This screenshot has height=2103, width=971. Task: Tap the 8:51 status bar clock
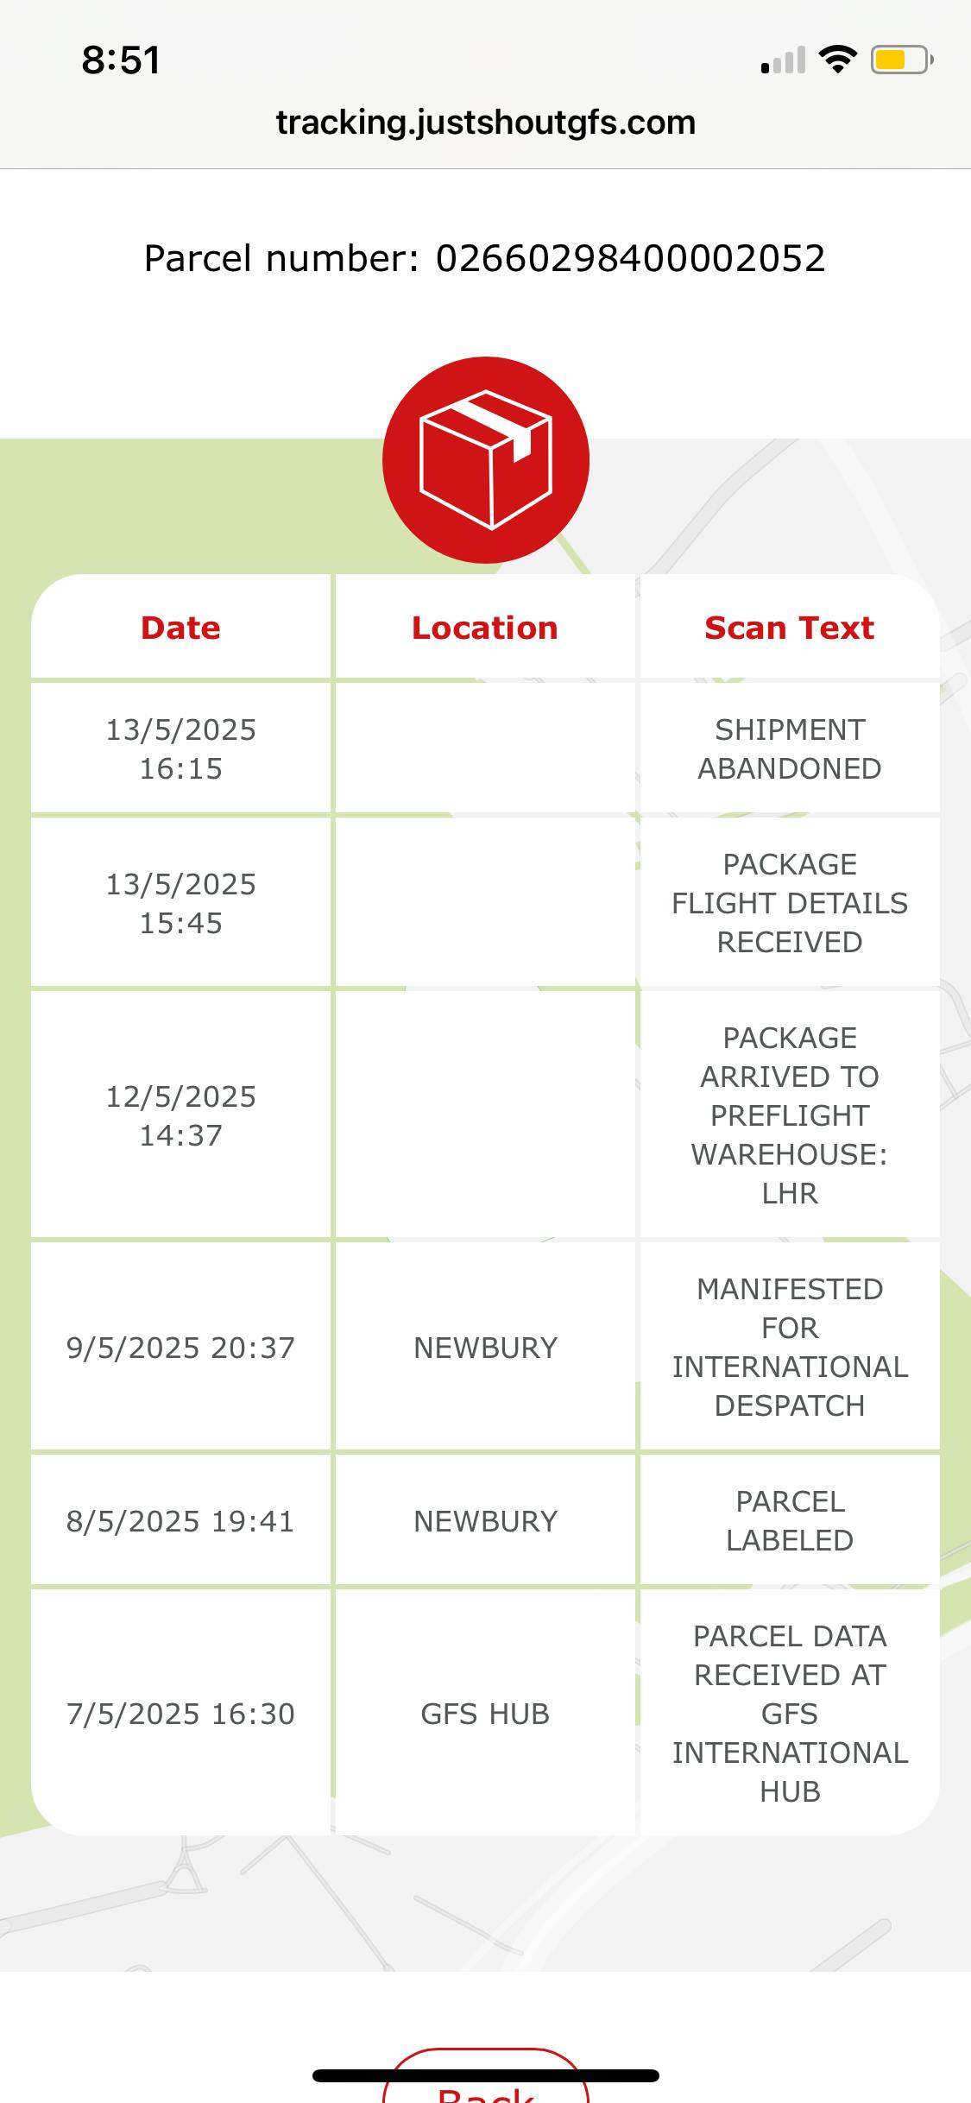tap(121, 60)
